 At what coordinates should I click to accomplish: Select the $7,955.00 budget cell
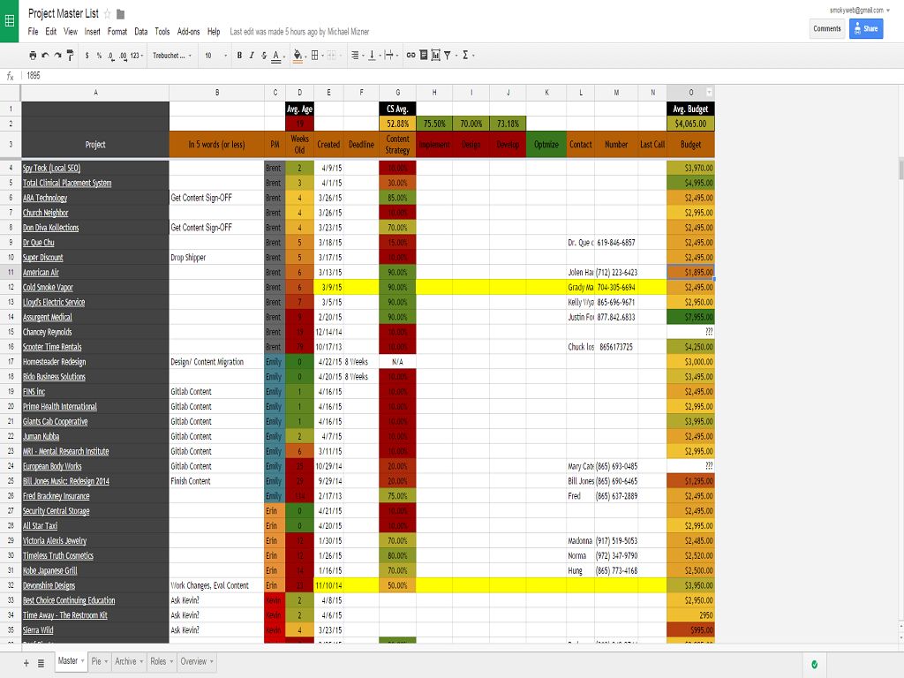click(690, 317)
